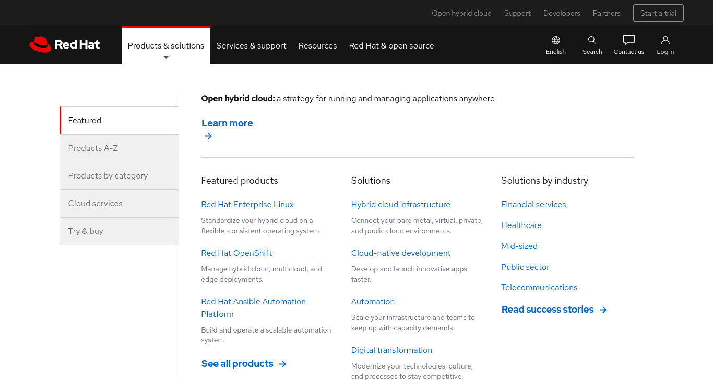This screenshot has width=713, height=380.
Task: Click the arrow beside Read success stories
Action: coord(603,310)
